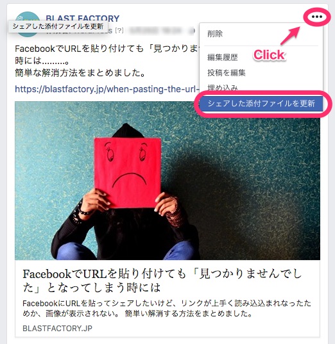
Task: Choose 投稿を編集 to edit the post
Action: [x=226, y=72]
